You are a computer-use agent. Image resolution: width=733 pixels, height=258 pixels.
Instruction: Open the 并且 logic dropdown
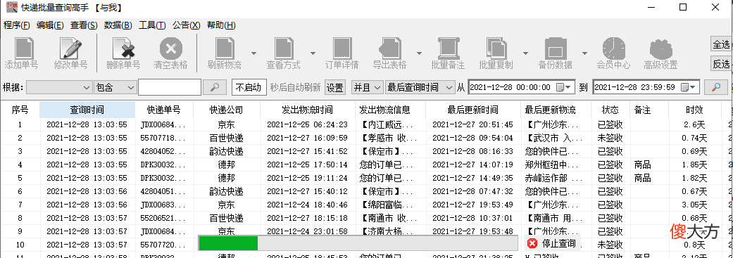(x=368, y=87)
